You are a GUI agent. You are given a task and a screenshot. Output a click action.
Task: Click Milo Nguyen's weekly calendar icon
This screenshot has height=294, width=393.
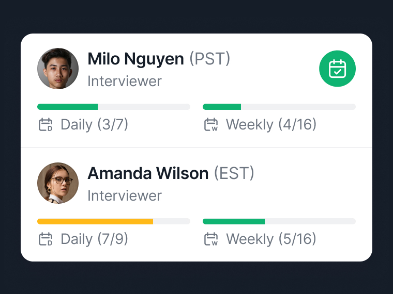[211, 124]
